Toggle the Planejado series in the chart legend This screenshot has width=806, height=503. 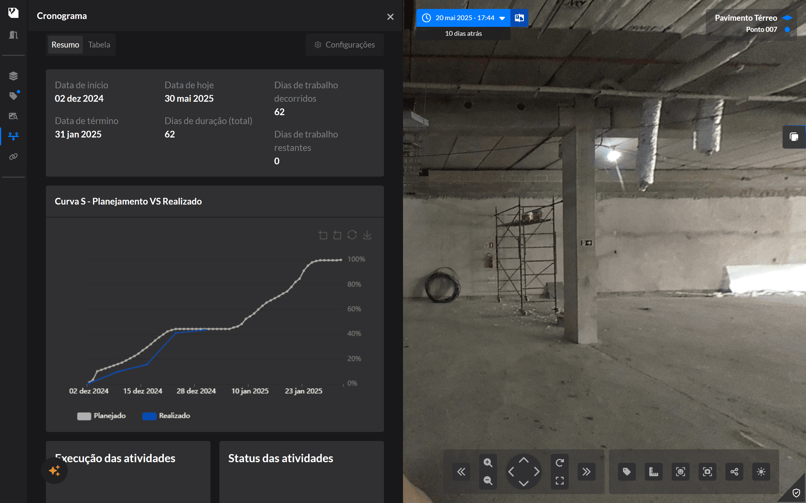coord(101,416)
